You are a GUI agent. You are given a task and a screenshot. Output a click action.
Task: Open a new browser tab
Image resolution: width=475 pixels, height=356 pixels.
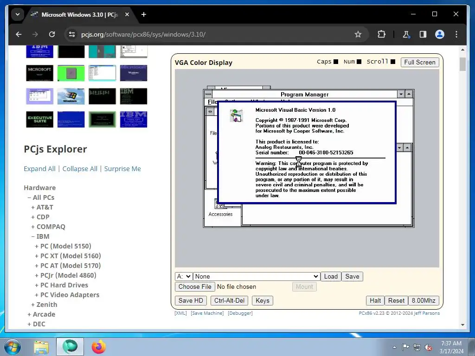coord(144,14)
